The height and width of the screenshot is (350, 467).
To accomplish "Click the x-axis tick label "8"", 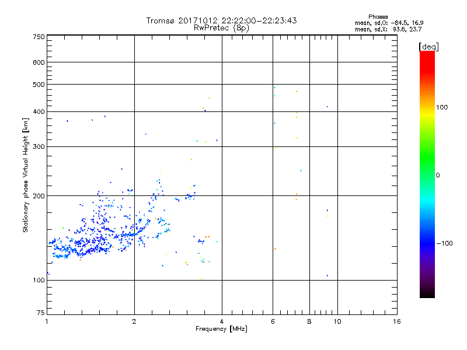I will pos(309,321).
